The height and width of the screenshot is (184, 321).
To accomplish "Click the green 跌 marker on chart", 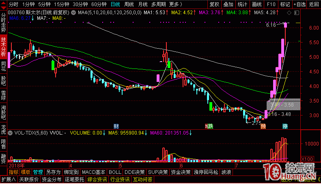I will pos(210,126).
